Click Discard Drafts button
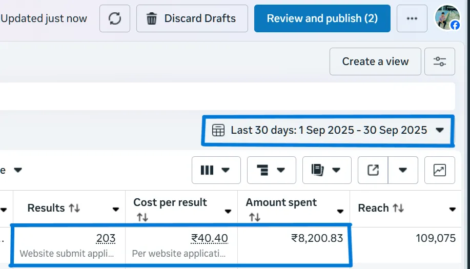The height and width of the screenshot is (269, 470). [192, 19]
